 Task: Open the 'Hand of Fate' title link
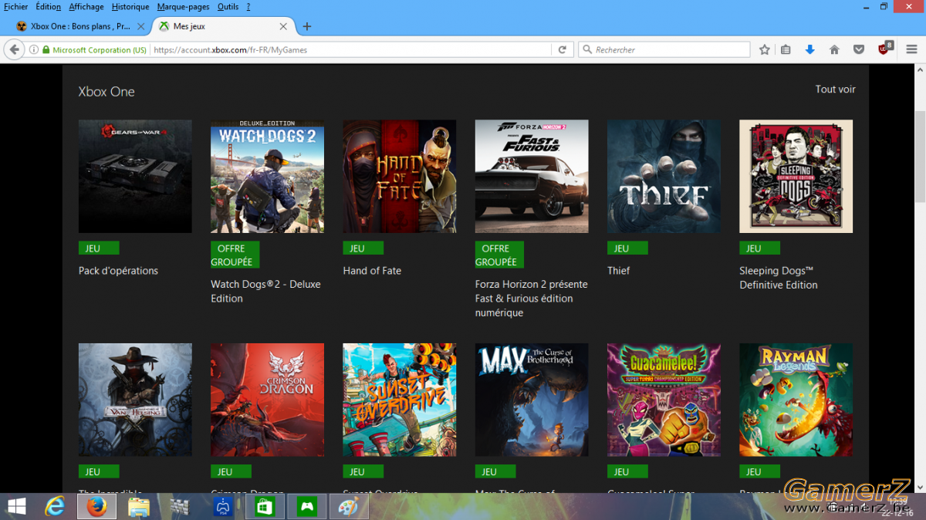pyautogui.click(x=372, y=271)
